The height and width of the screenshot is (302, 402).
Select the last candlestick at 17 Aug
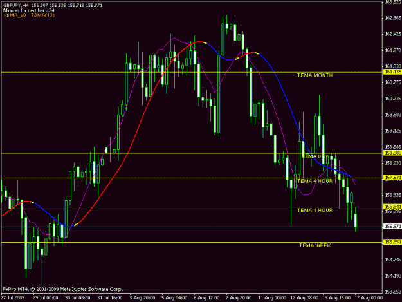point(355,220)
